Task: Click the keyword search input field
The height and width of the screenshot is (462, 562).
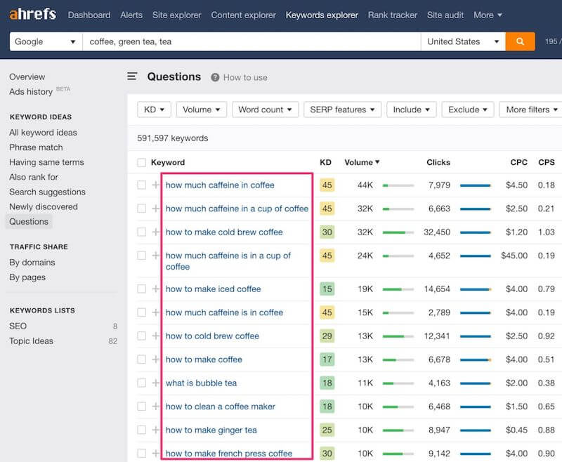Action: coord(251,41)
